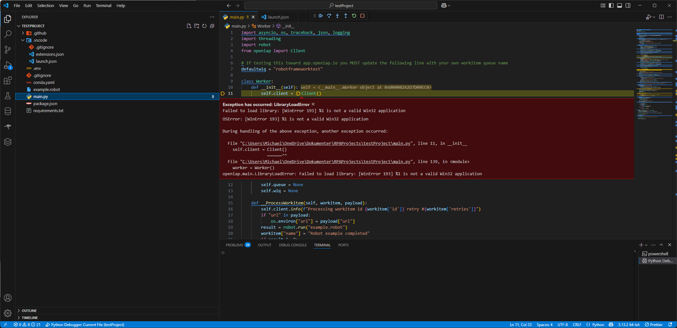Open example.robot in Explorer

tap(117, 89)
